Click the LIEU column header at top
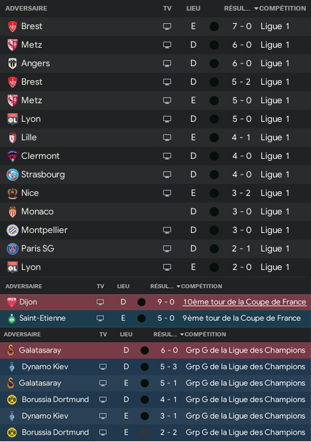 point(193,9)
